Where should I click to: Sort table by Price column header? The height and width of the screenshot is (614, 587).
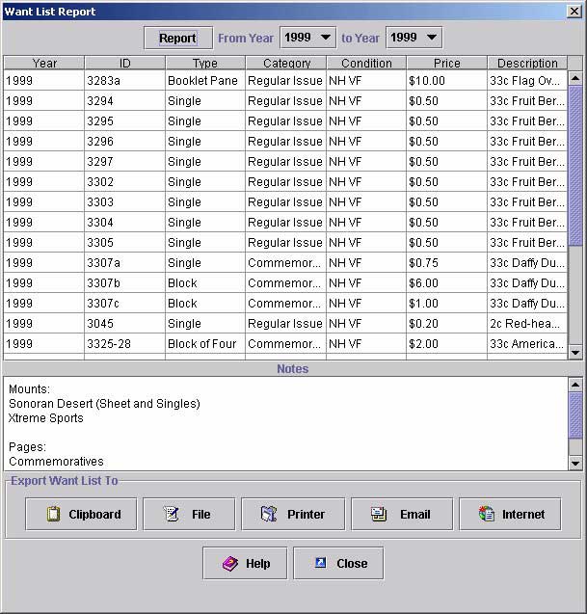pos(446,63)
